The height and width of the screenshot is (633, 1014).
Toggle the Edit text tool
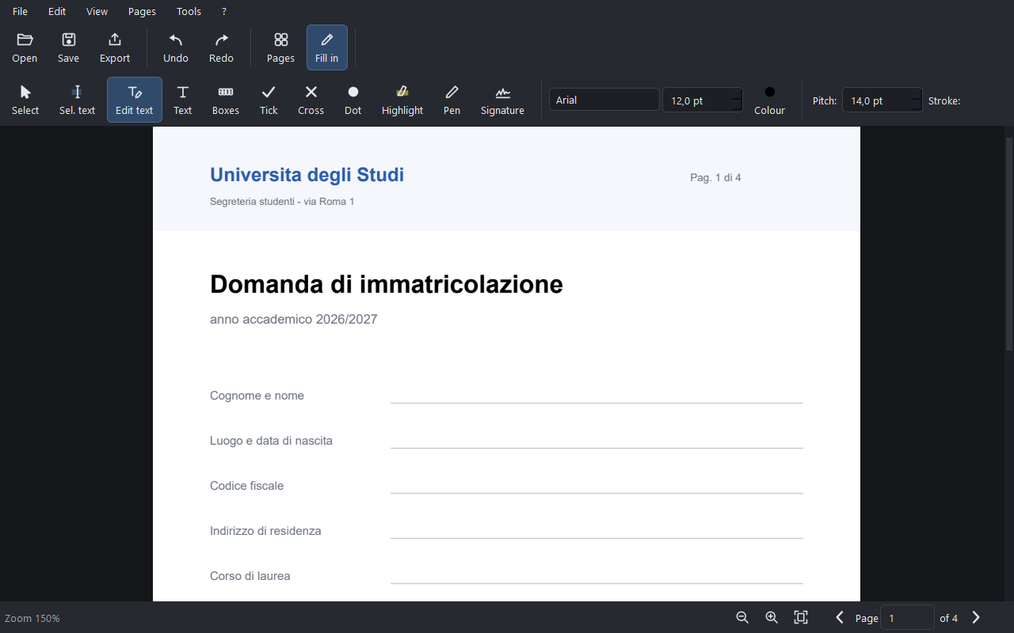[x=135, y=100]
